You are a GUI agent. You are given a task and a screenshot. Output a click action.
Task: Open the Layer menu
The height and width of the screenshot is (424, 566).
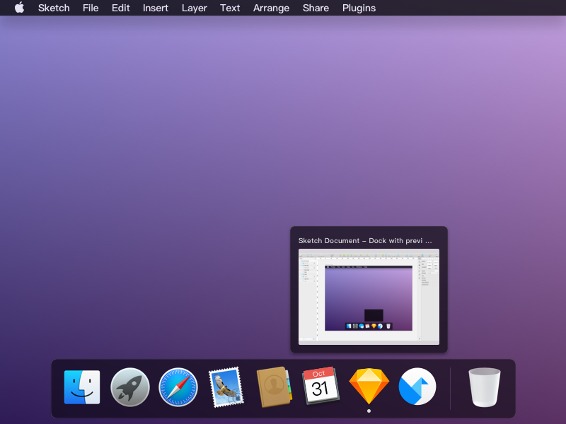click(194, 8)
